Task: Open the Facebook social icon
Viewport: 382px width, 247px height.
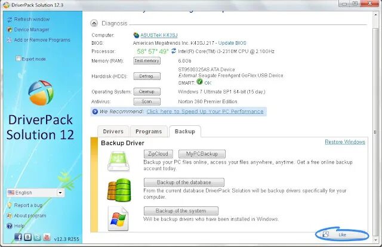Action: click(x=19, y=237)
